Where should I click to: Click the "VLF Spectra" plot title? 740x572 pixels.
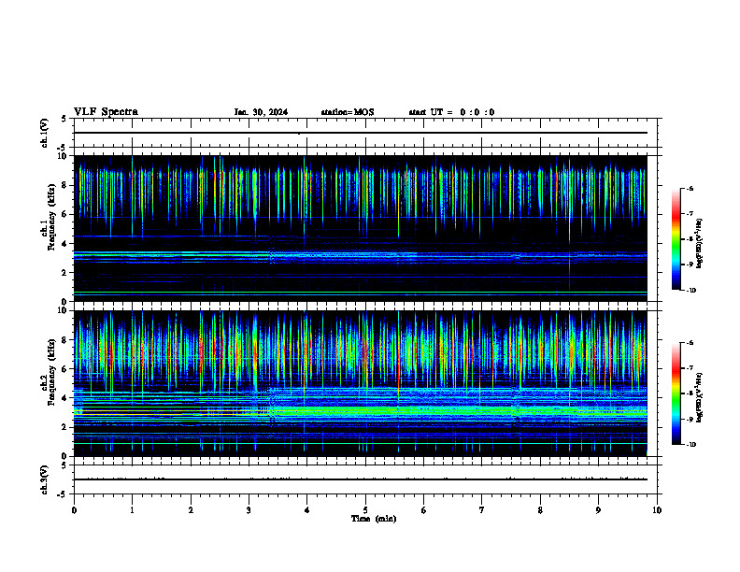106,112
